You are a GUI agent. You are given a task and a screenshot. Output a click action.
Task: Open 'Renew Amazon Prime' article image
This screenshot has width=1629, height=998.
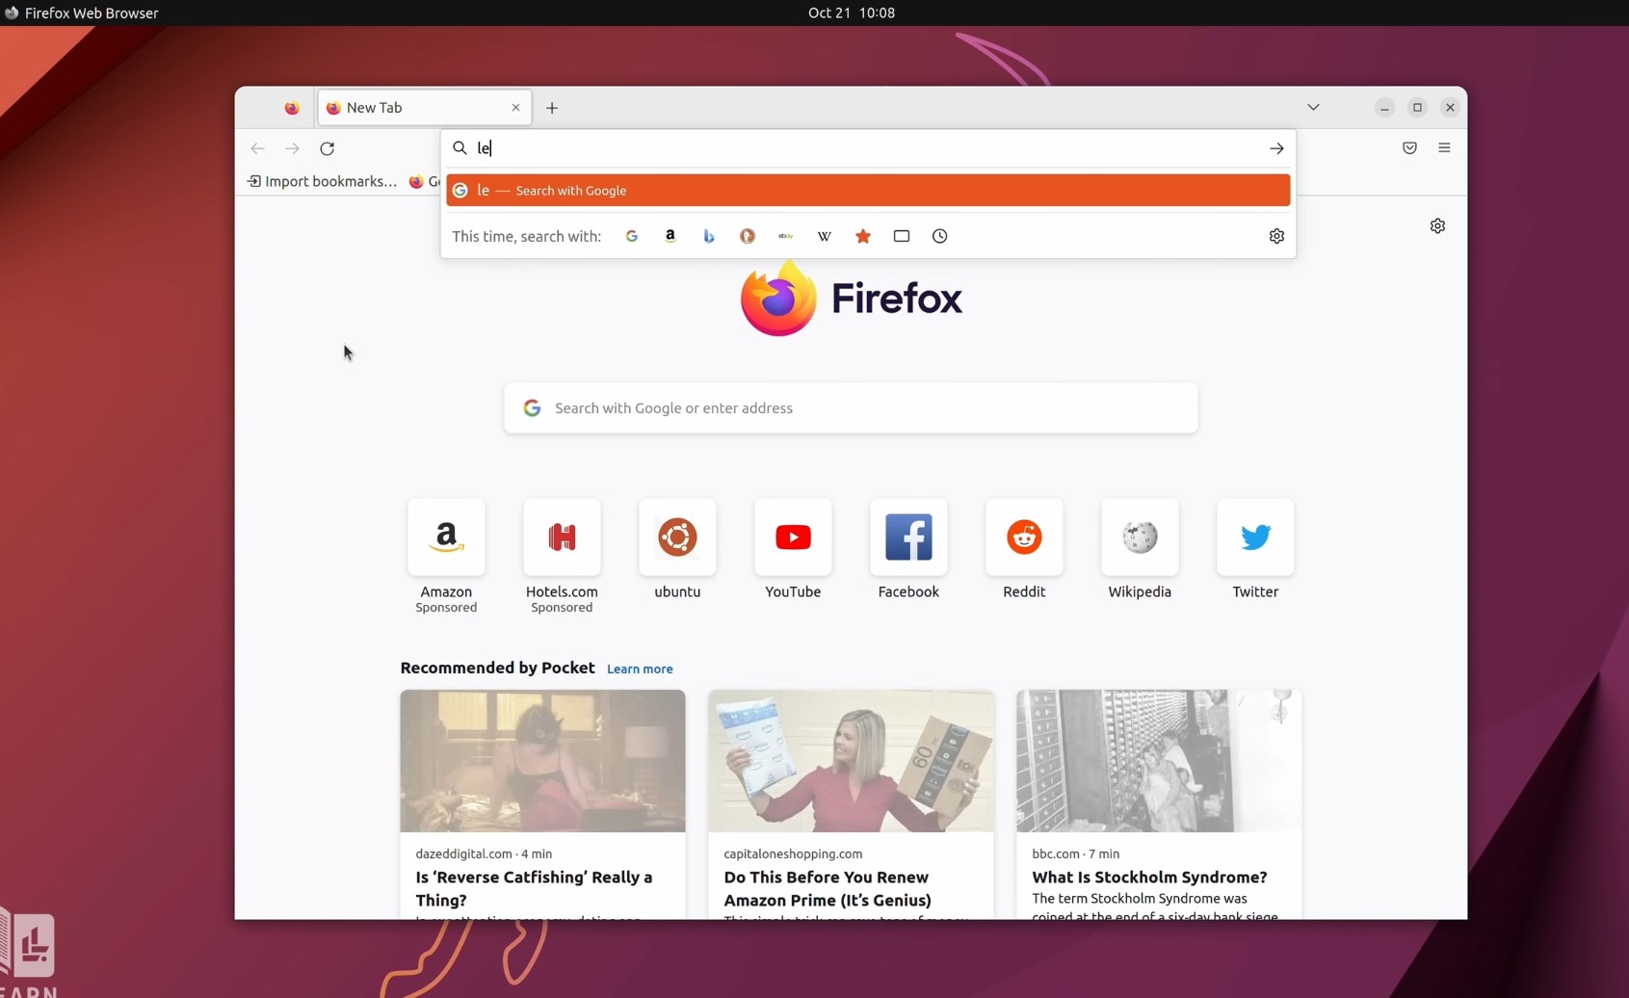[851, 761]
